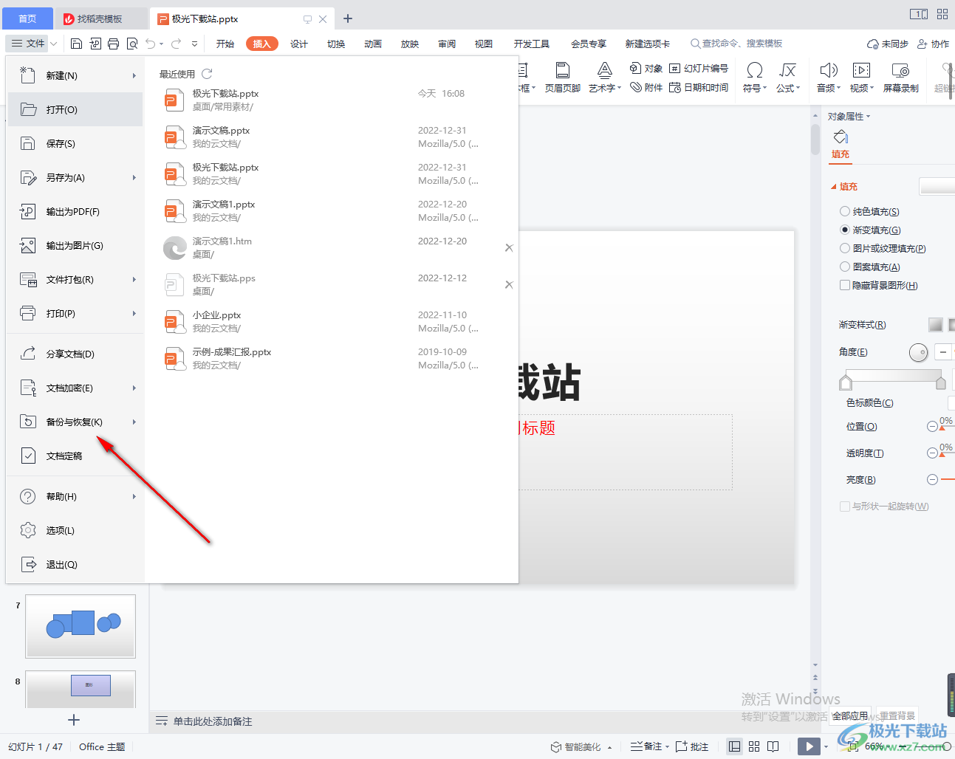The image size is (955, 759).
Task: Insert date and time (日期和时间)
Action: coord(699,88)
